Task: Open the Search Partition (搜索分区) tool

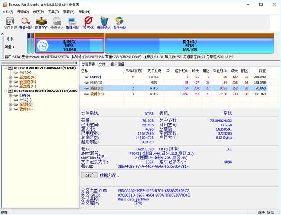Action: (25, 23)
